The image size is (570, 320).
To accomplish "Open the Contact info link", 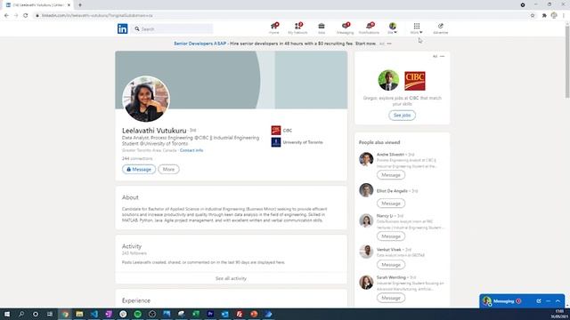I will pos(191,150).
